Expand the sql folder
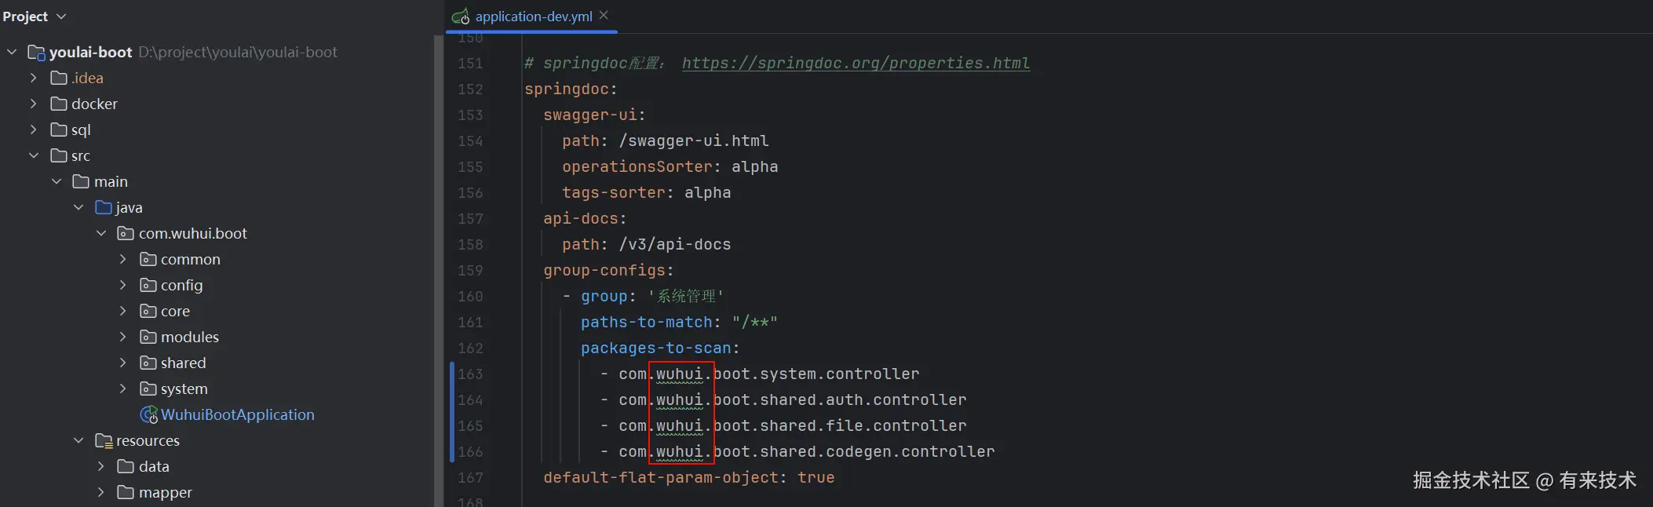 pyautogui.click(x=34, y=129)
